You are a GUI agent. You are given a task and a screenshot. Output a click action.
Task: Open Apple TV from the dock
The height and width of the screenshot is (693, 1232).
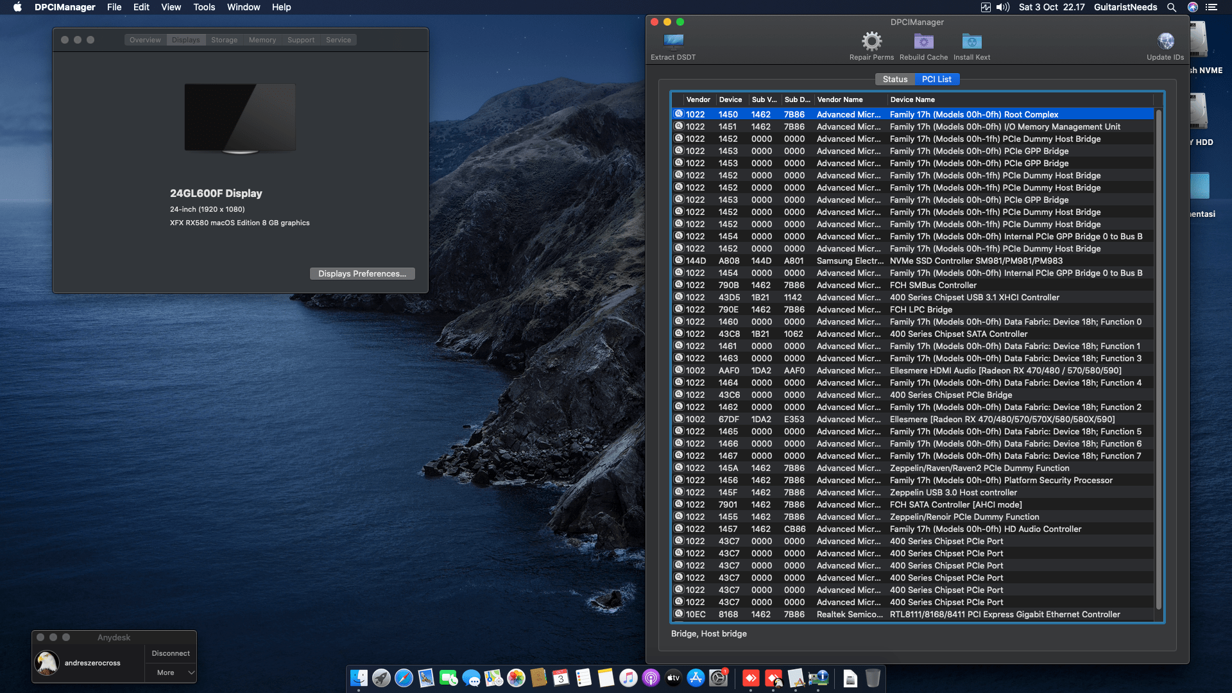point(673,678)
